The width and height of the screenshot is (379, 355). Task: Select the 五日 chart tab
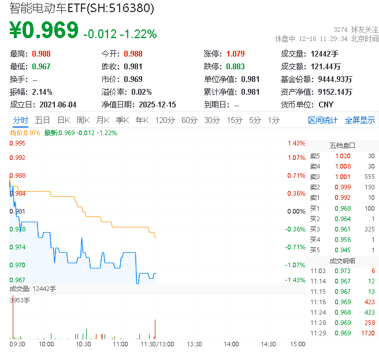click(x=42, y=120)
